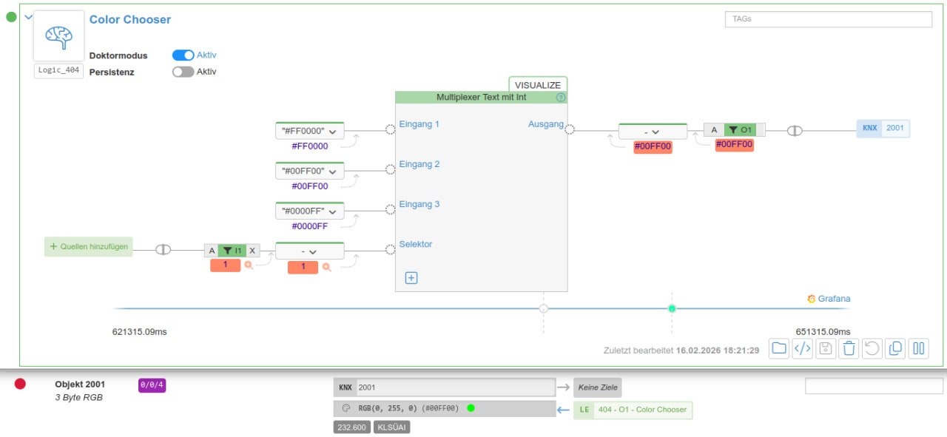The image size is (947, 437).
Task: Click the trash delete icon
Action: tap(849, 348)
